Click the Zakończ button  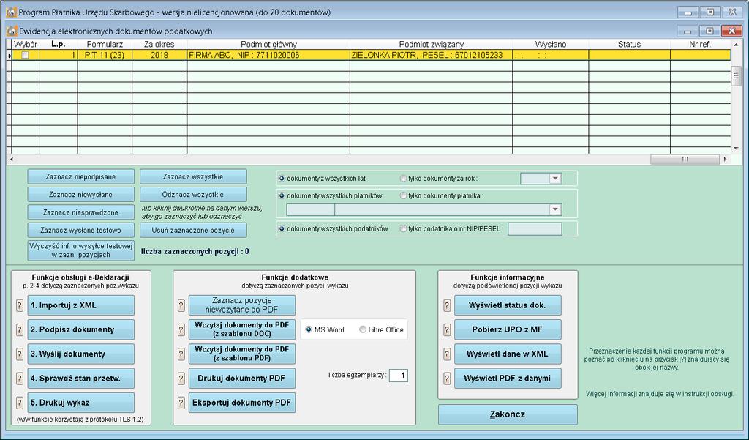[508, 414]
